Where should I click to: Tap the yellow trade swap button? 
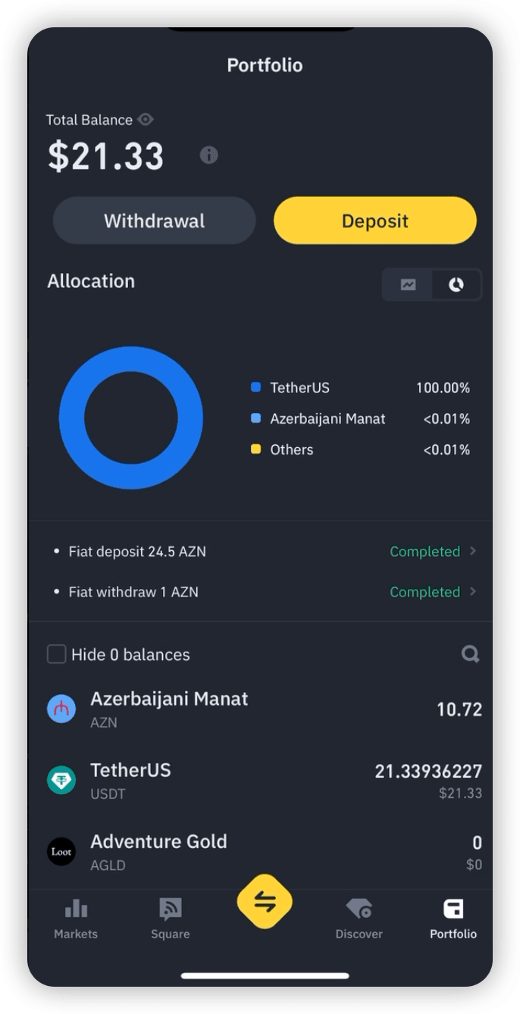(265, 902)
